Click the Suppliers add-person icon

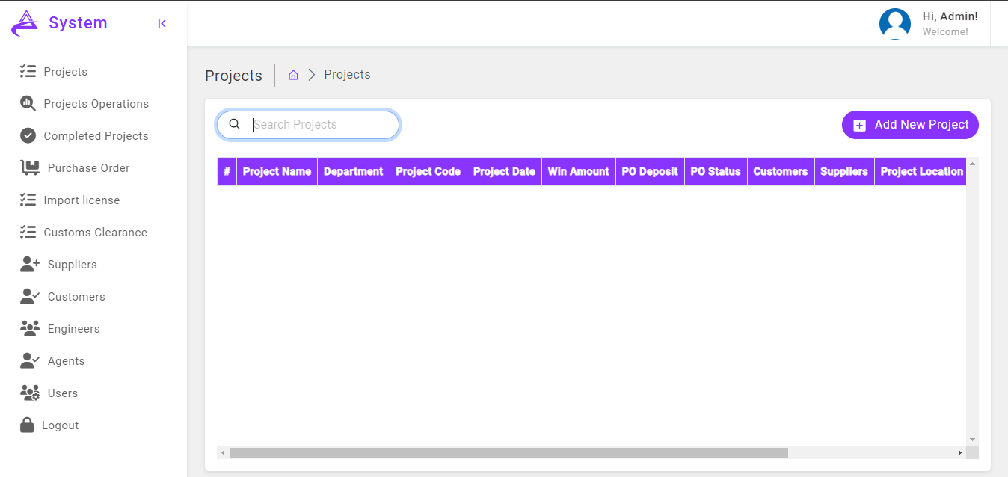30,265
